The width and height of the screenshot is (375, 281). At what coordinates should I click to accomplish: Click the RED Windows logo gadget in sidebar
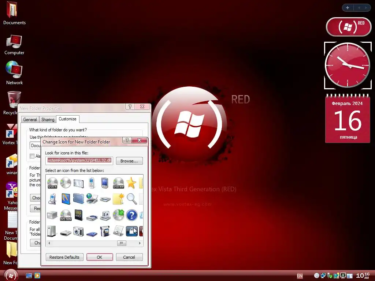[349, 27]
